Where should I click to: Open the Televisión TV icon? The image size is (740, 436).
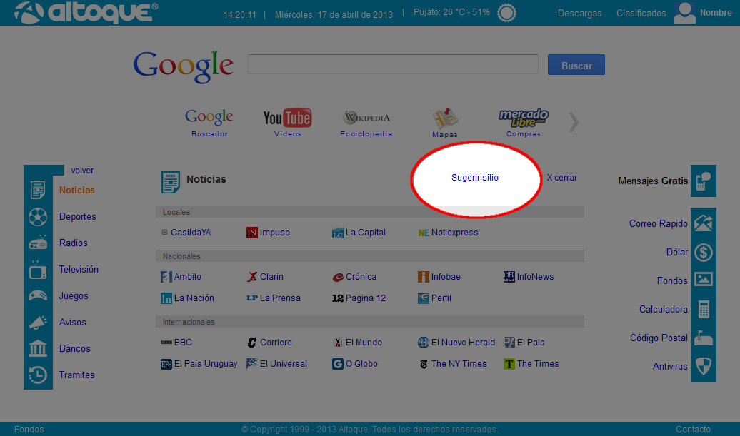(38, 270)
